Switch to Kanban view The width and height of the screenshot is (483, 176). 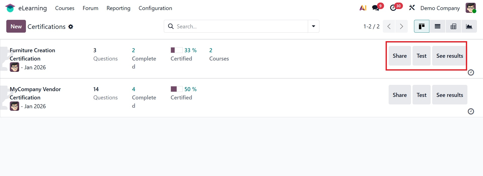click(x=422, y=26)
